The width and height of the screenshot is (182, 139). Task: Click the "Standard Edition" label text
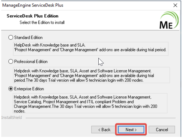point(28,38)
